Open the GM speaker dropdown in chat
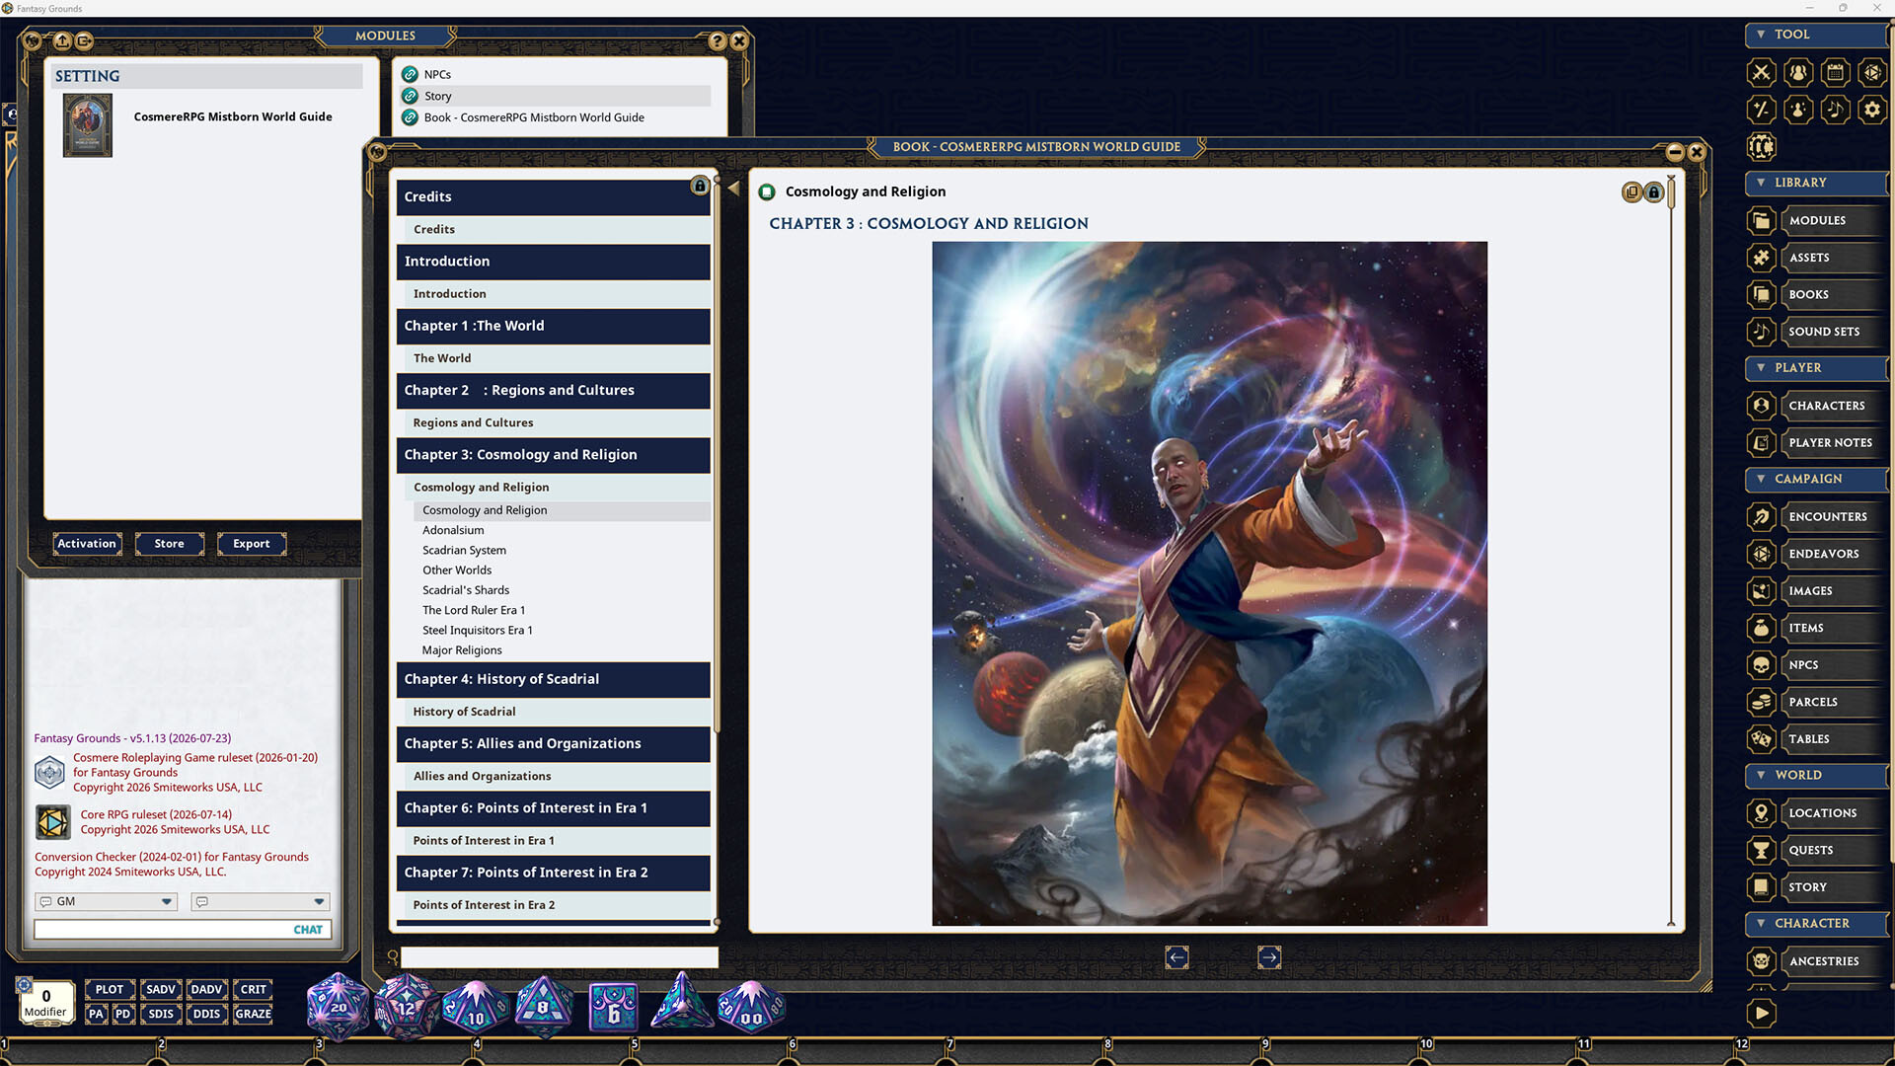 (x=107, y=902)
